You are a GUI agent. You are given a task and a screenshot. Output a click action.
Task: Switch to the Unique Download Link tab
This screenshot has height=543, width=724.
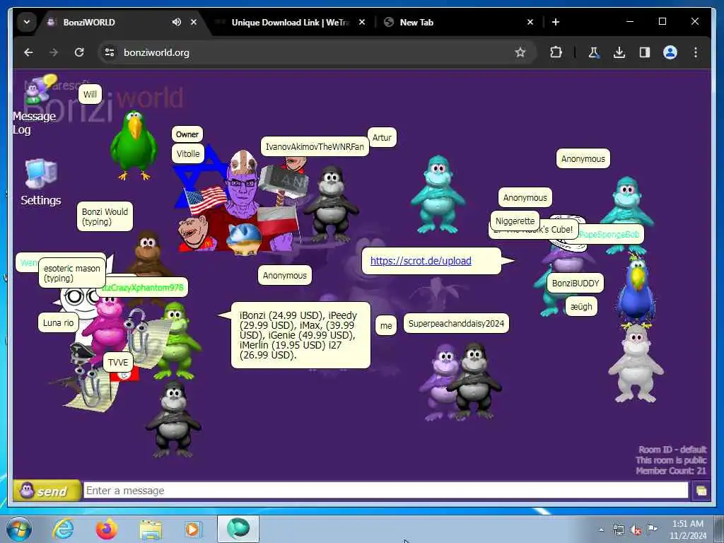[x=290, y=22]
